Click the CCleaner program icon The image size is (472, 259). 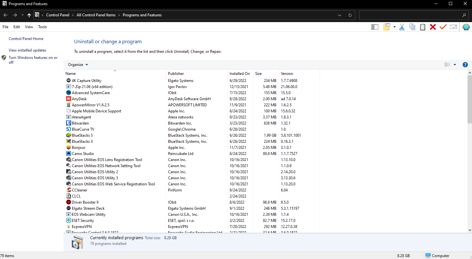pos(68,190)
